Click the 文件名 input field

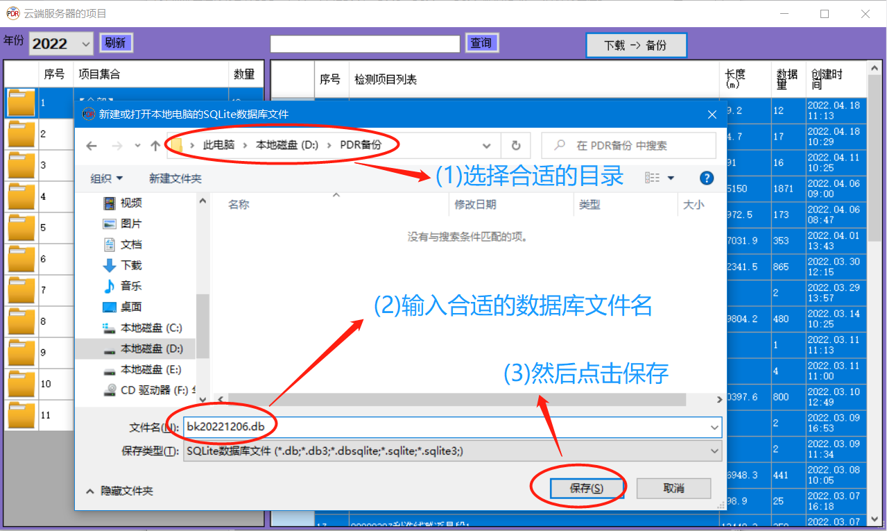click(444, 427)
